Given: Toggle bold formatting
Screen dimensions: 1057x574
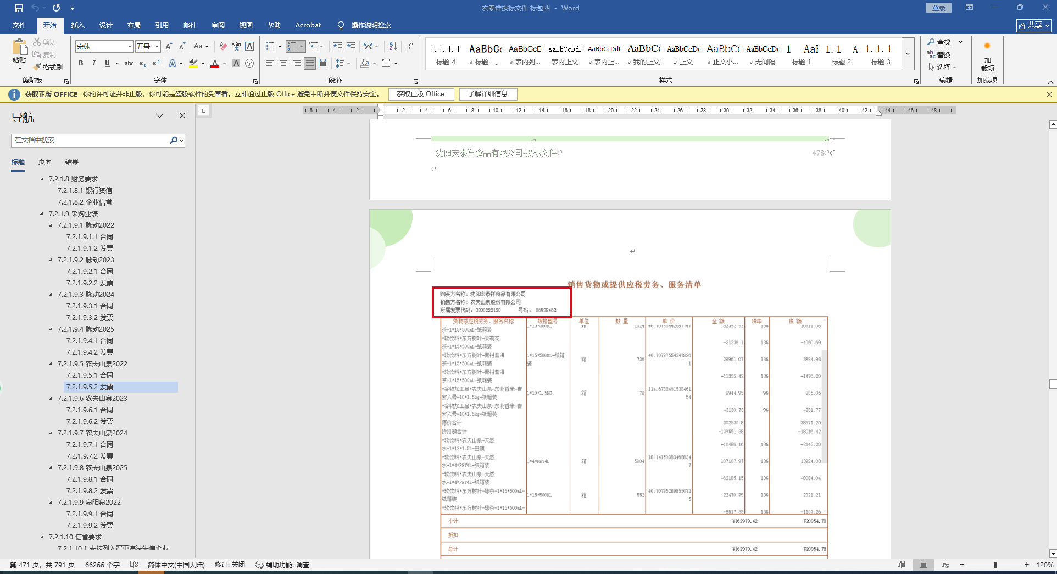Looking at the screenshot, I should [81, 64].
